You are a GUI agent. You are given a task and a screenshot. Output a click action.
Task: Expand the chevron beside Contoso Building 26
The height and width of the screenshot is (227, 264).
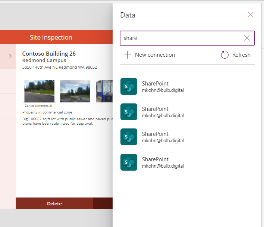click(x=10, y=56)
